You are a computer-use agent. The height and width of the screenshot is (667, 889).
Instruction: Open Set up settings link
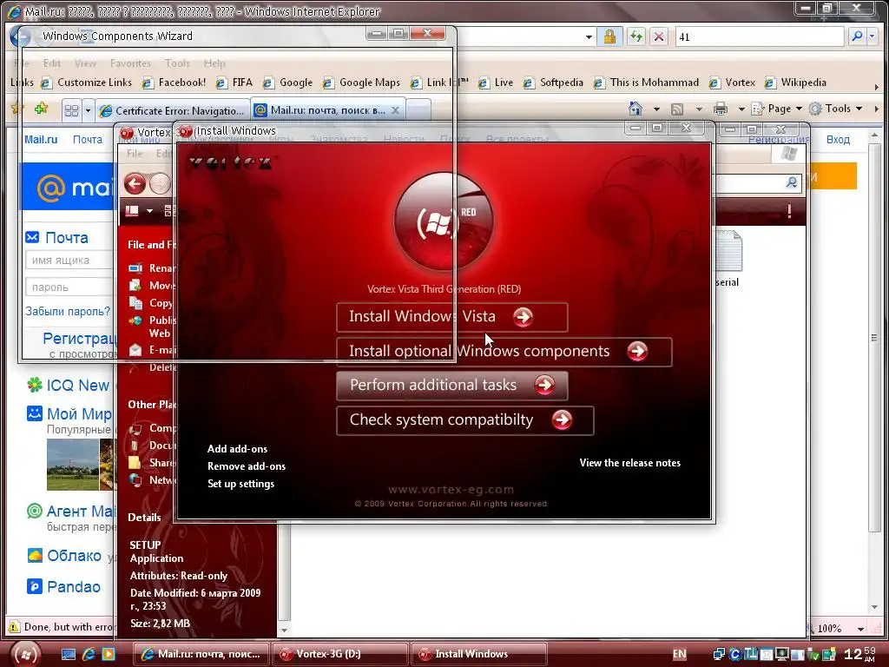pos(240,484)
